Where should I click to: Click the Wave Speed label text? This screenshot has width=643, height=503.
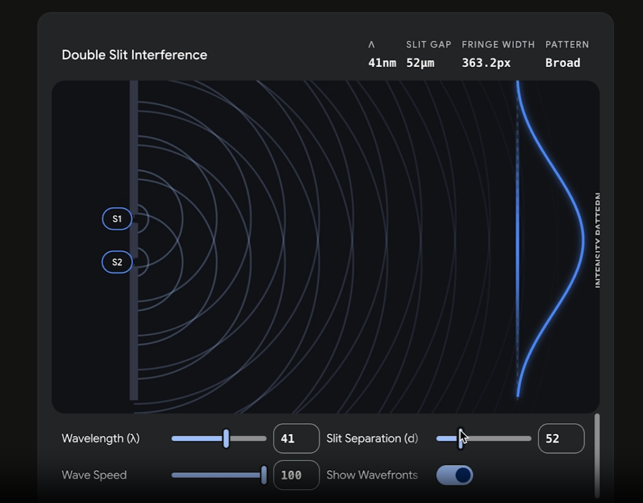(94, 475)
